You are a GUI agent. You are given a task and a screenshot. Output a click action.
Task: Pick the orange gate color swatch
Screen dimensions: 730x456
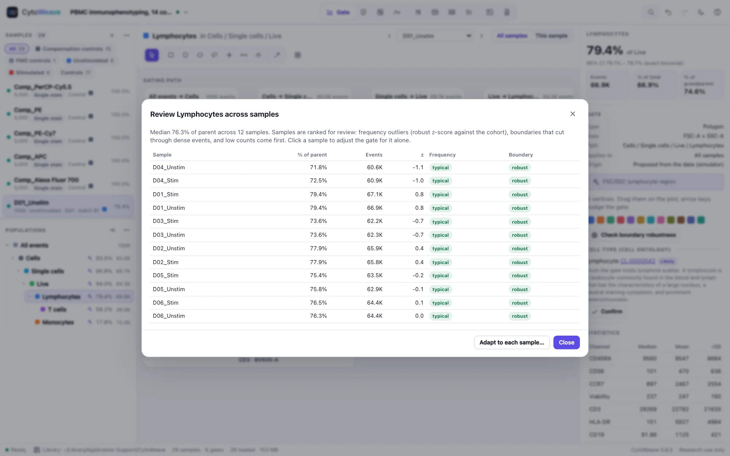[601, 220]
